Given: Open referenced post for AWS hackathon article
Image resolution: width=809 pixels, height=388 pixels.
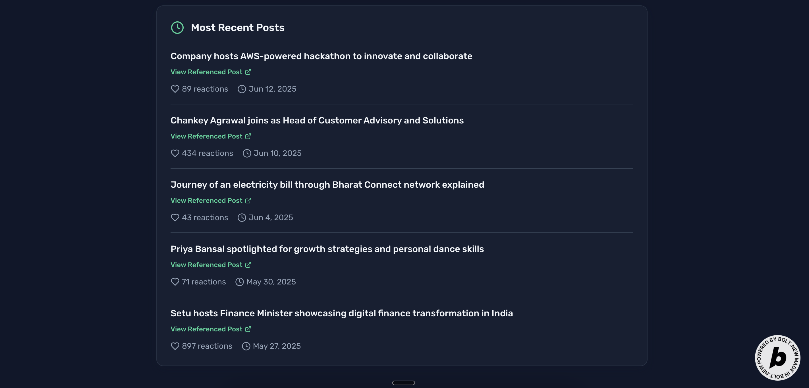Looking at the screenshot, I should [x=206, y=72].
